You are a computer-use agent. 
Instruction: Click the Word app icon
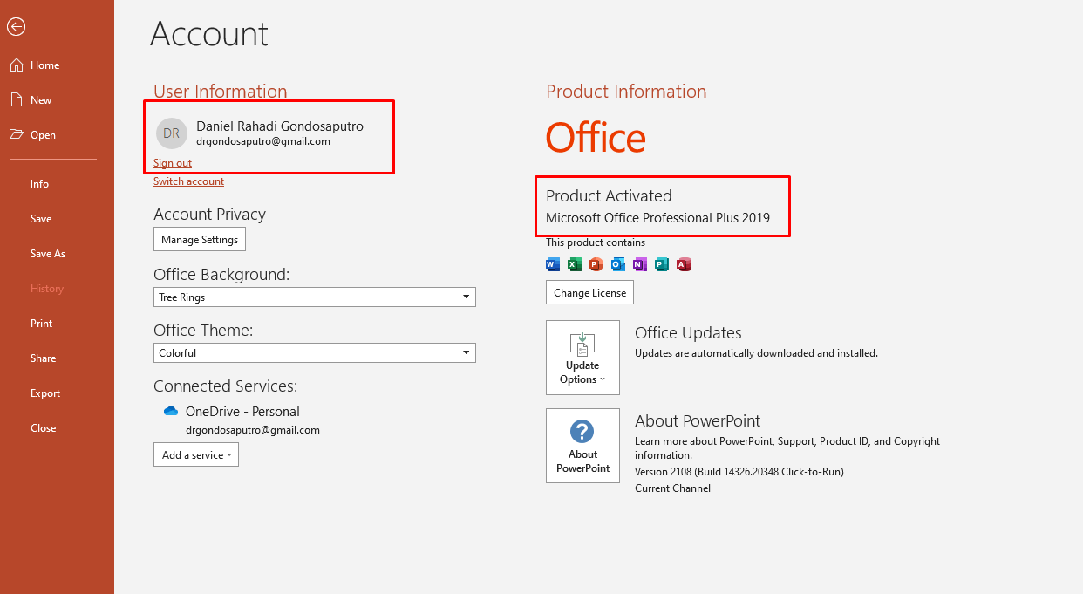click(553, 264)
